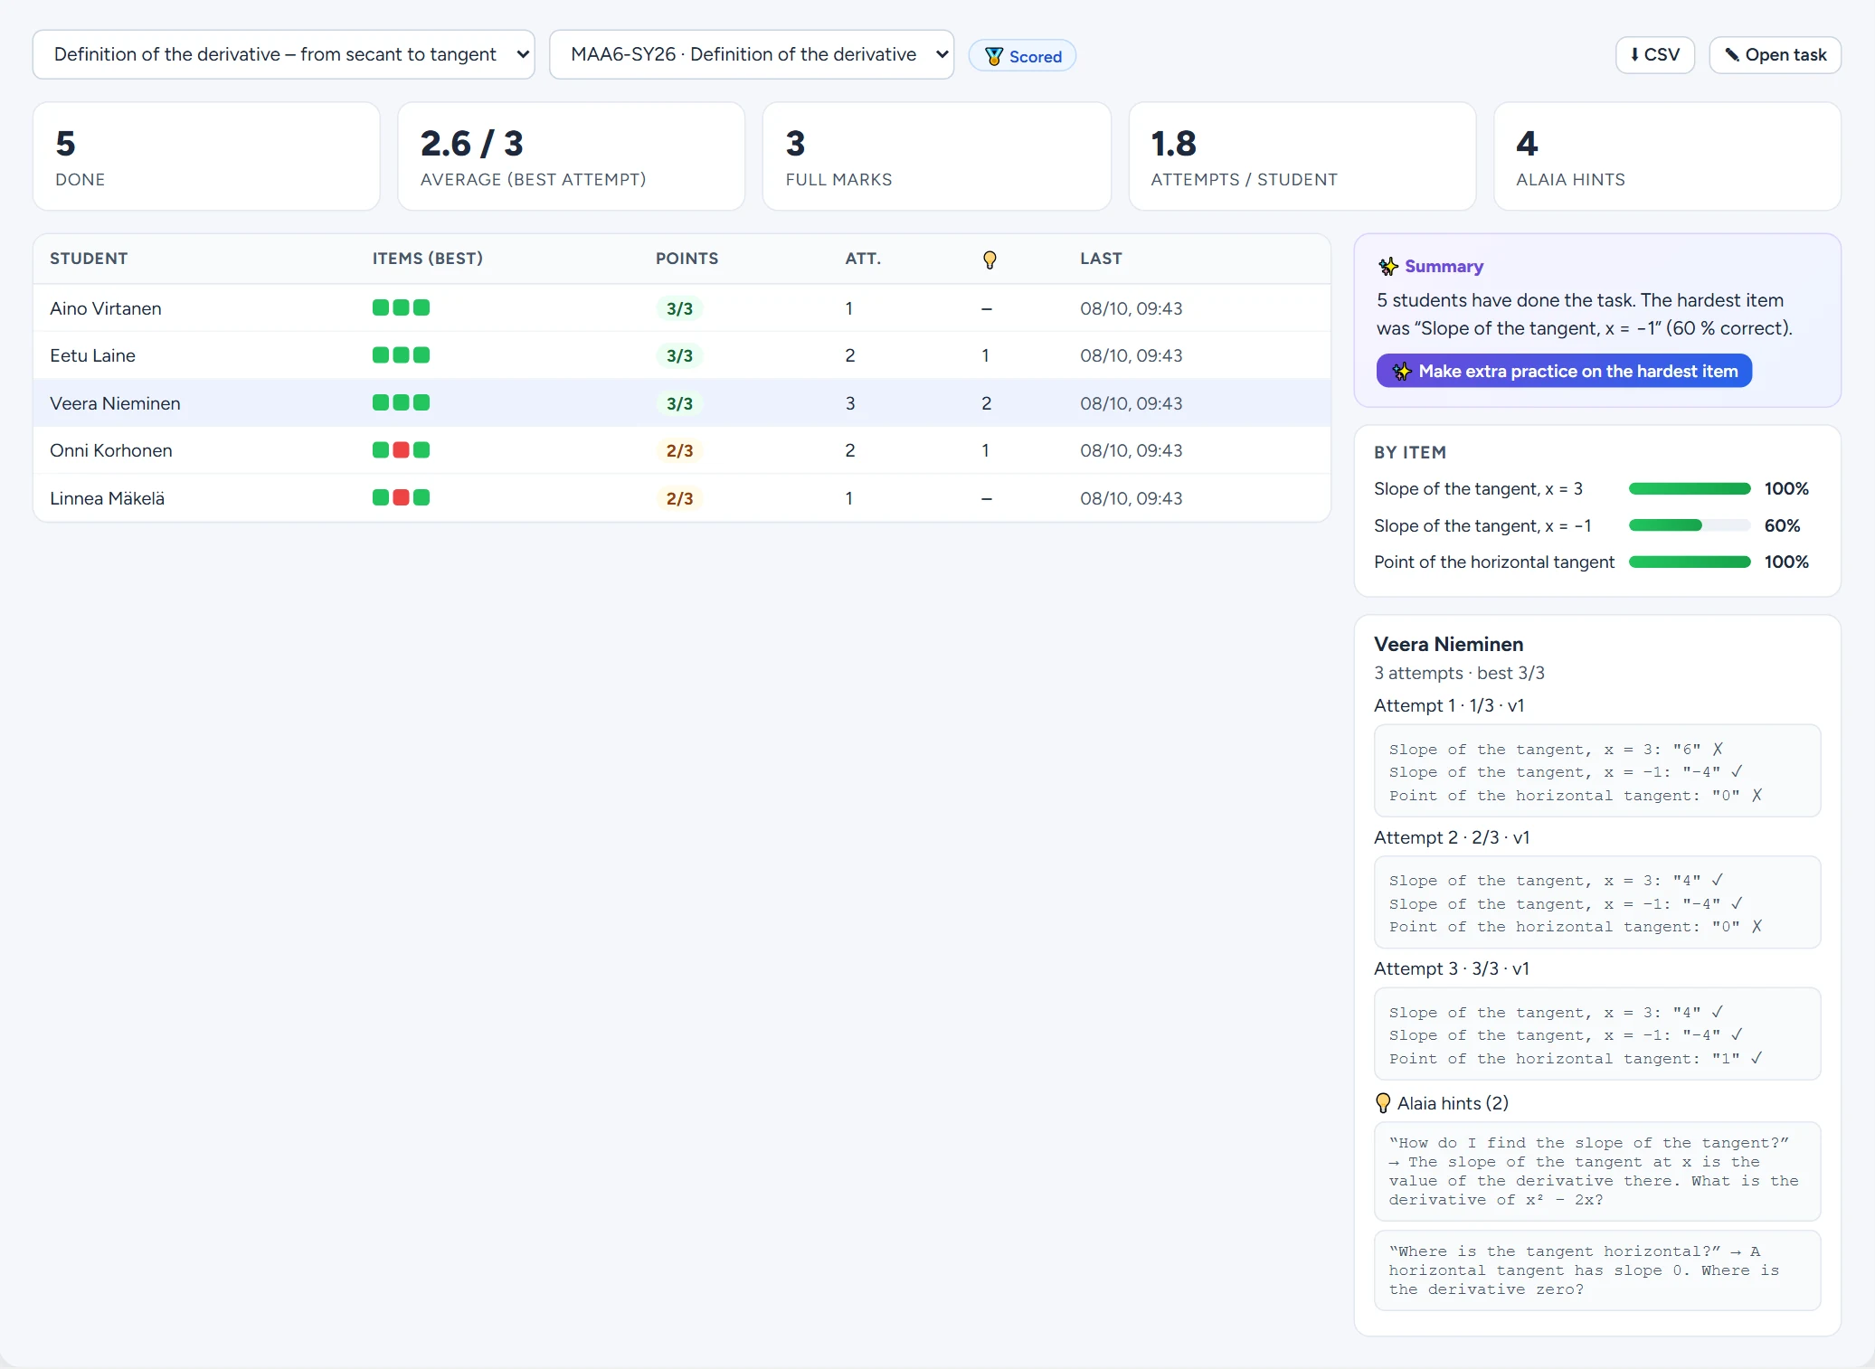Click the STUDENT column header
The height and width of the screenshot is (1369, 1875).
89,259
